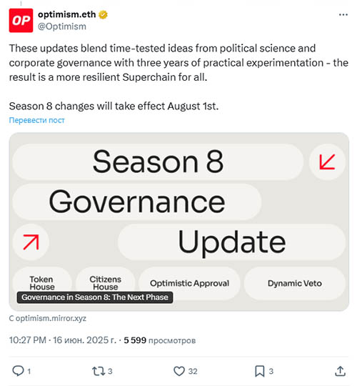
Task: Open the share upload icon
Action: coord(341,371)
